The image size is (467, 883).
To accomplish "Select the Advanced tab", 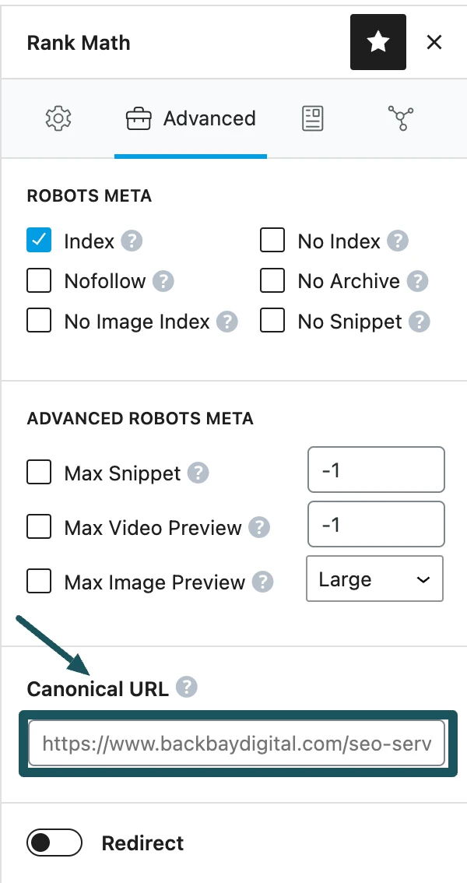I will tap(191, 119).
